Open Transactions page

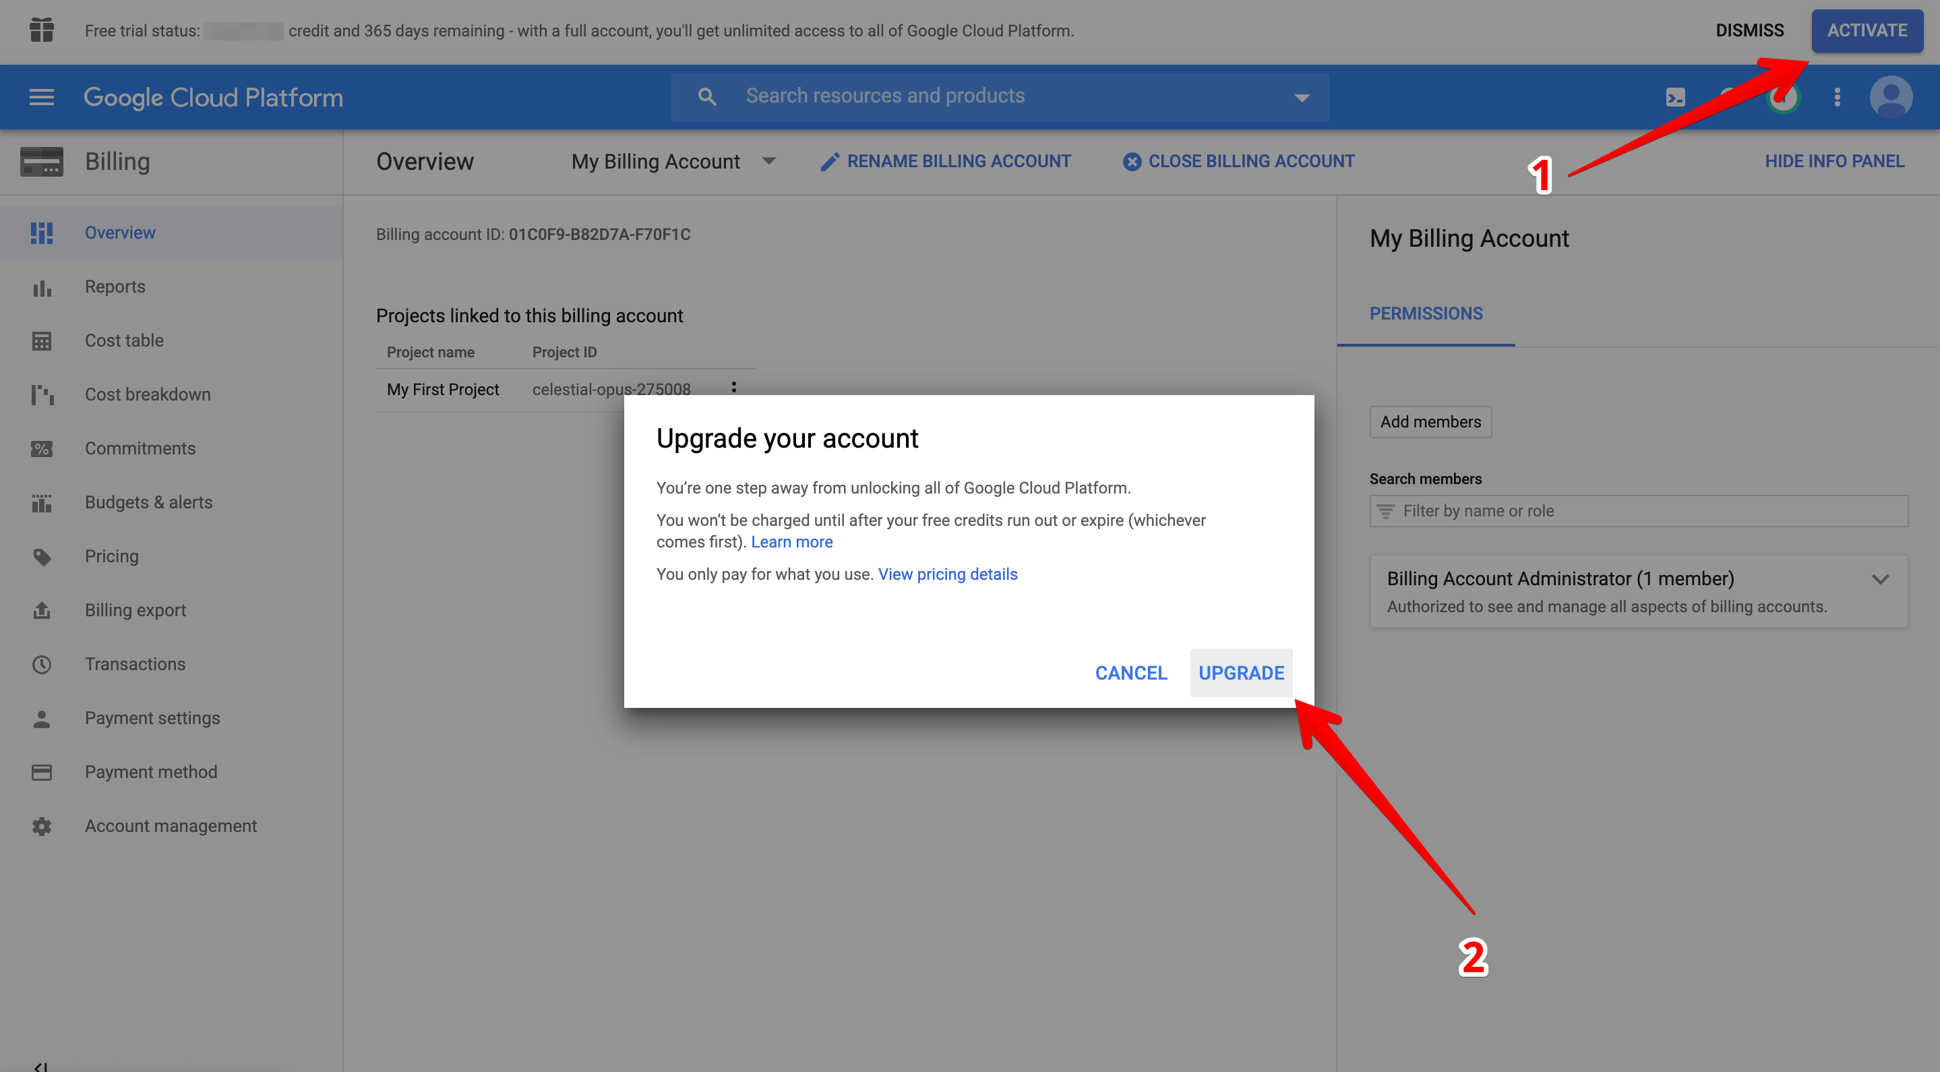tap(171, 665)
